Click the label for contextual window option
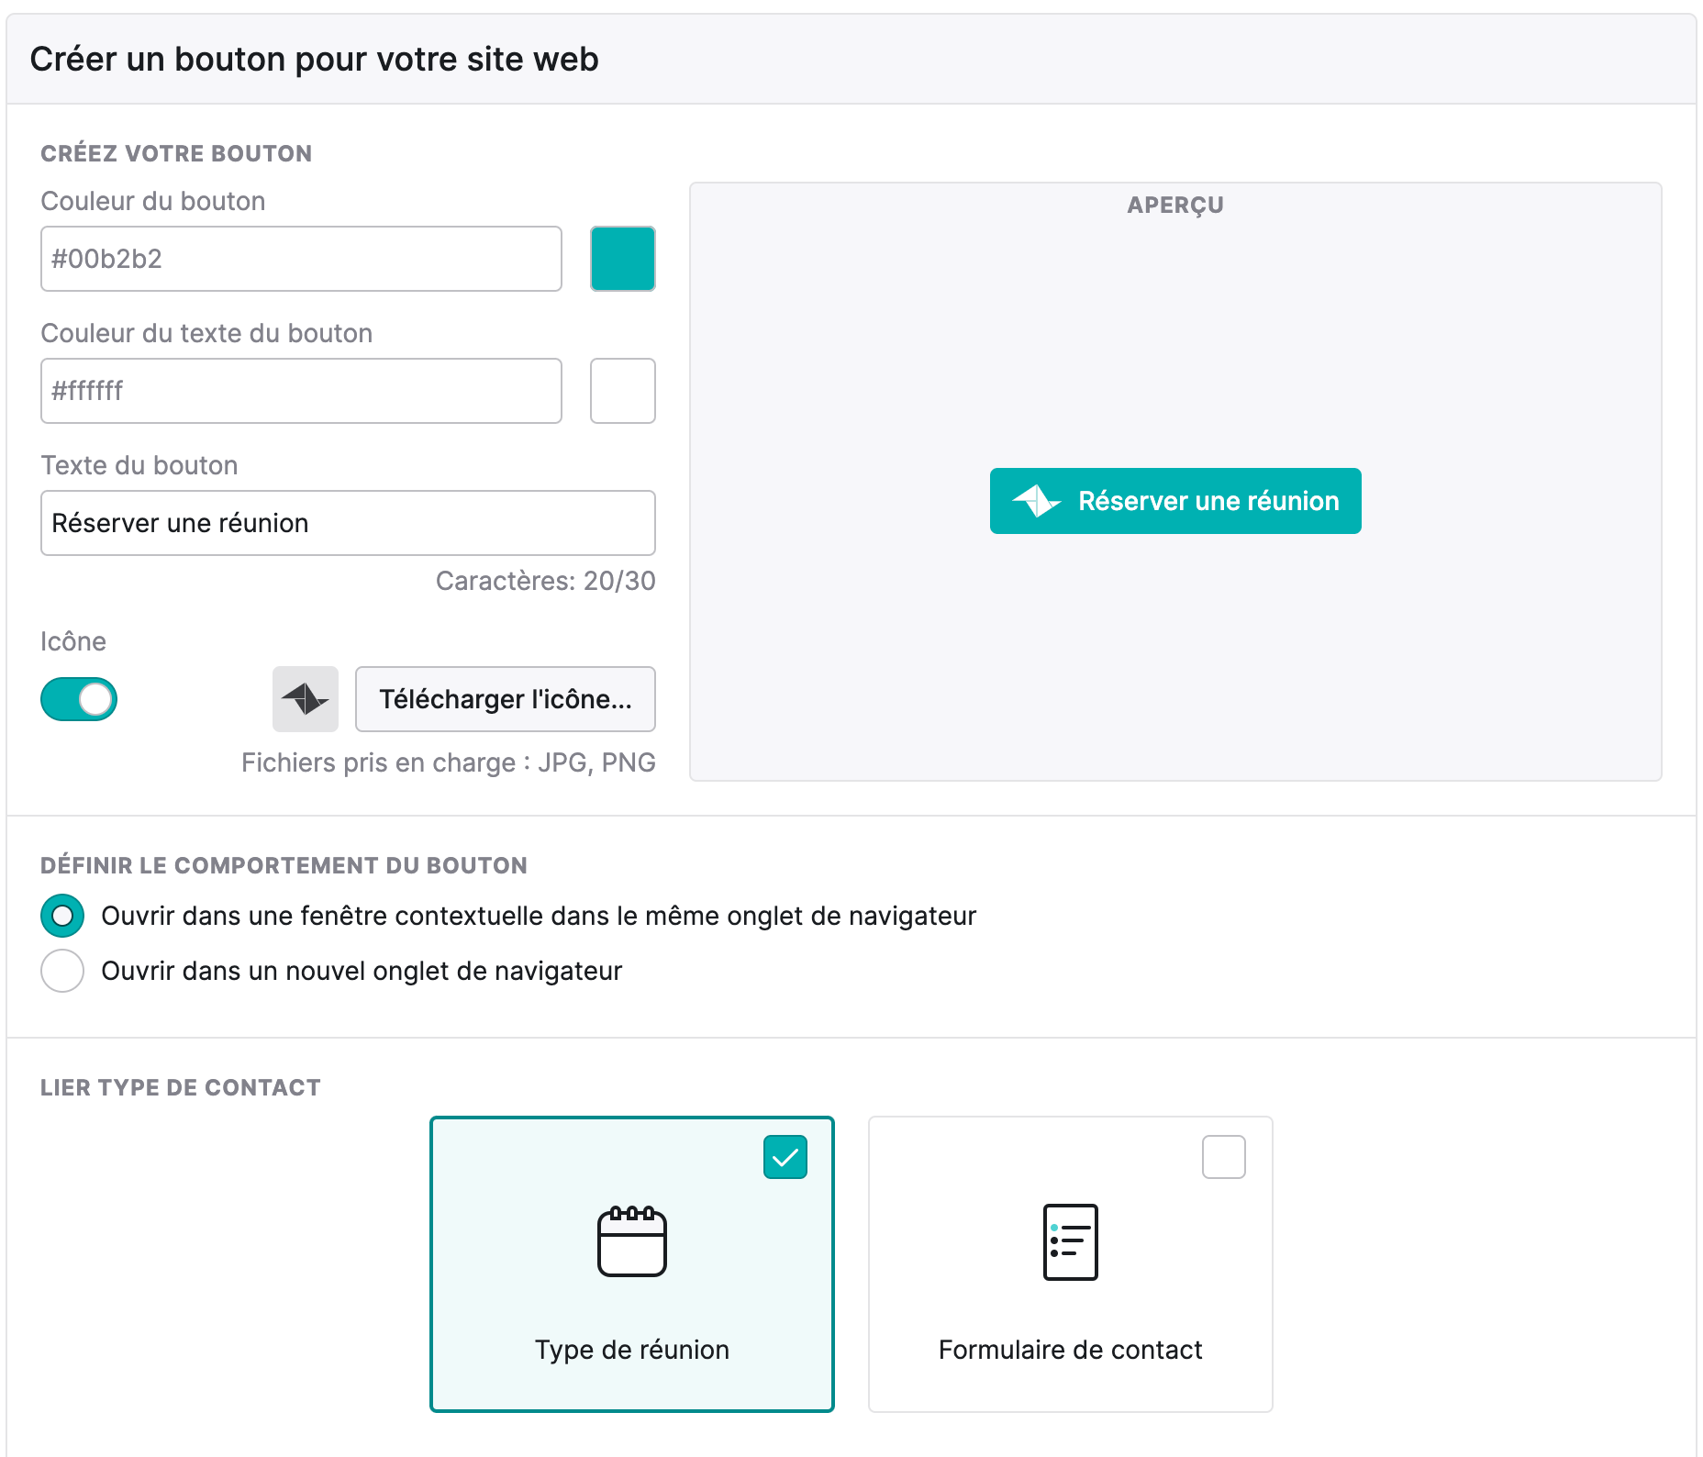Screen dimensions: 1703x1457 point(539,916)
